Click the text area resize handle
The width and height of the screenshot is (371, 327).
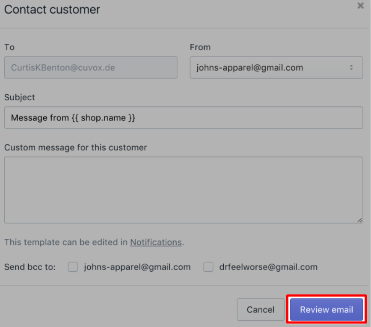359,220
